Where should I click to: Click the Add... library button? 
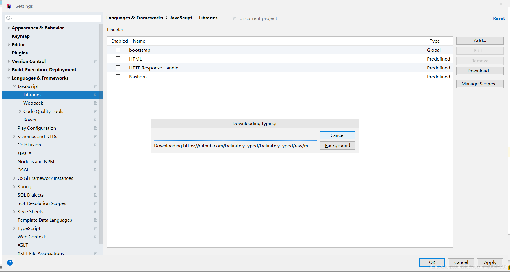click(x=480, y=41)
